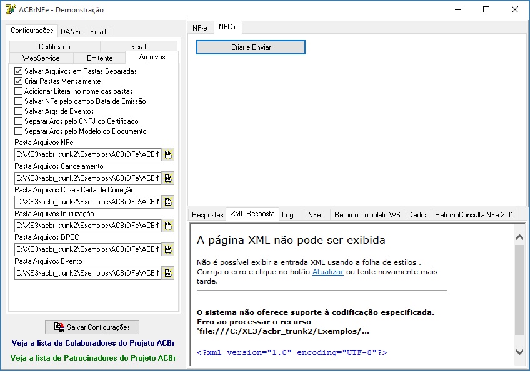
Task: Click the Pasta Arquivos Evento path field
Action: (88, 273)
